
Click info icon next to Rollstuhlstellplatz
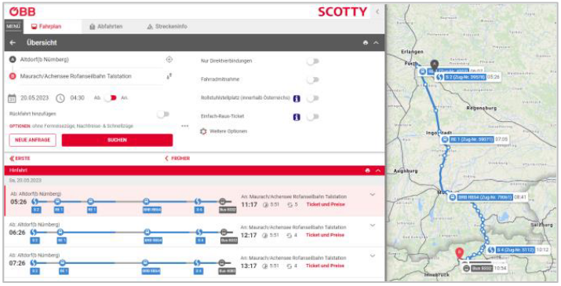(x=297, y=98)
